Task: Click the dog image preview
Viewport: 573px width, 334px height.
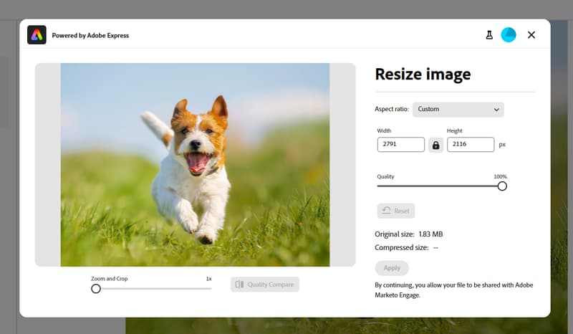Action: pyautogui.click(x=195, y=165)
